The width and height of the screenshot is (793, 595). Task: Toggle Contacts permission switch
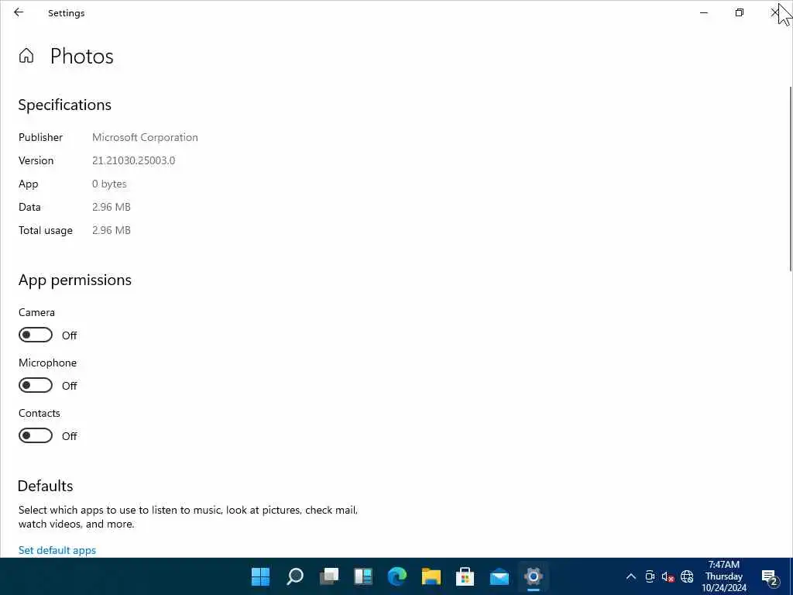pyautogui.click(x=36, y=435)
